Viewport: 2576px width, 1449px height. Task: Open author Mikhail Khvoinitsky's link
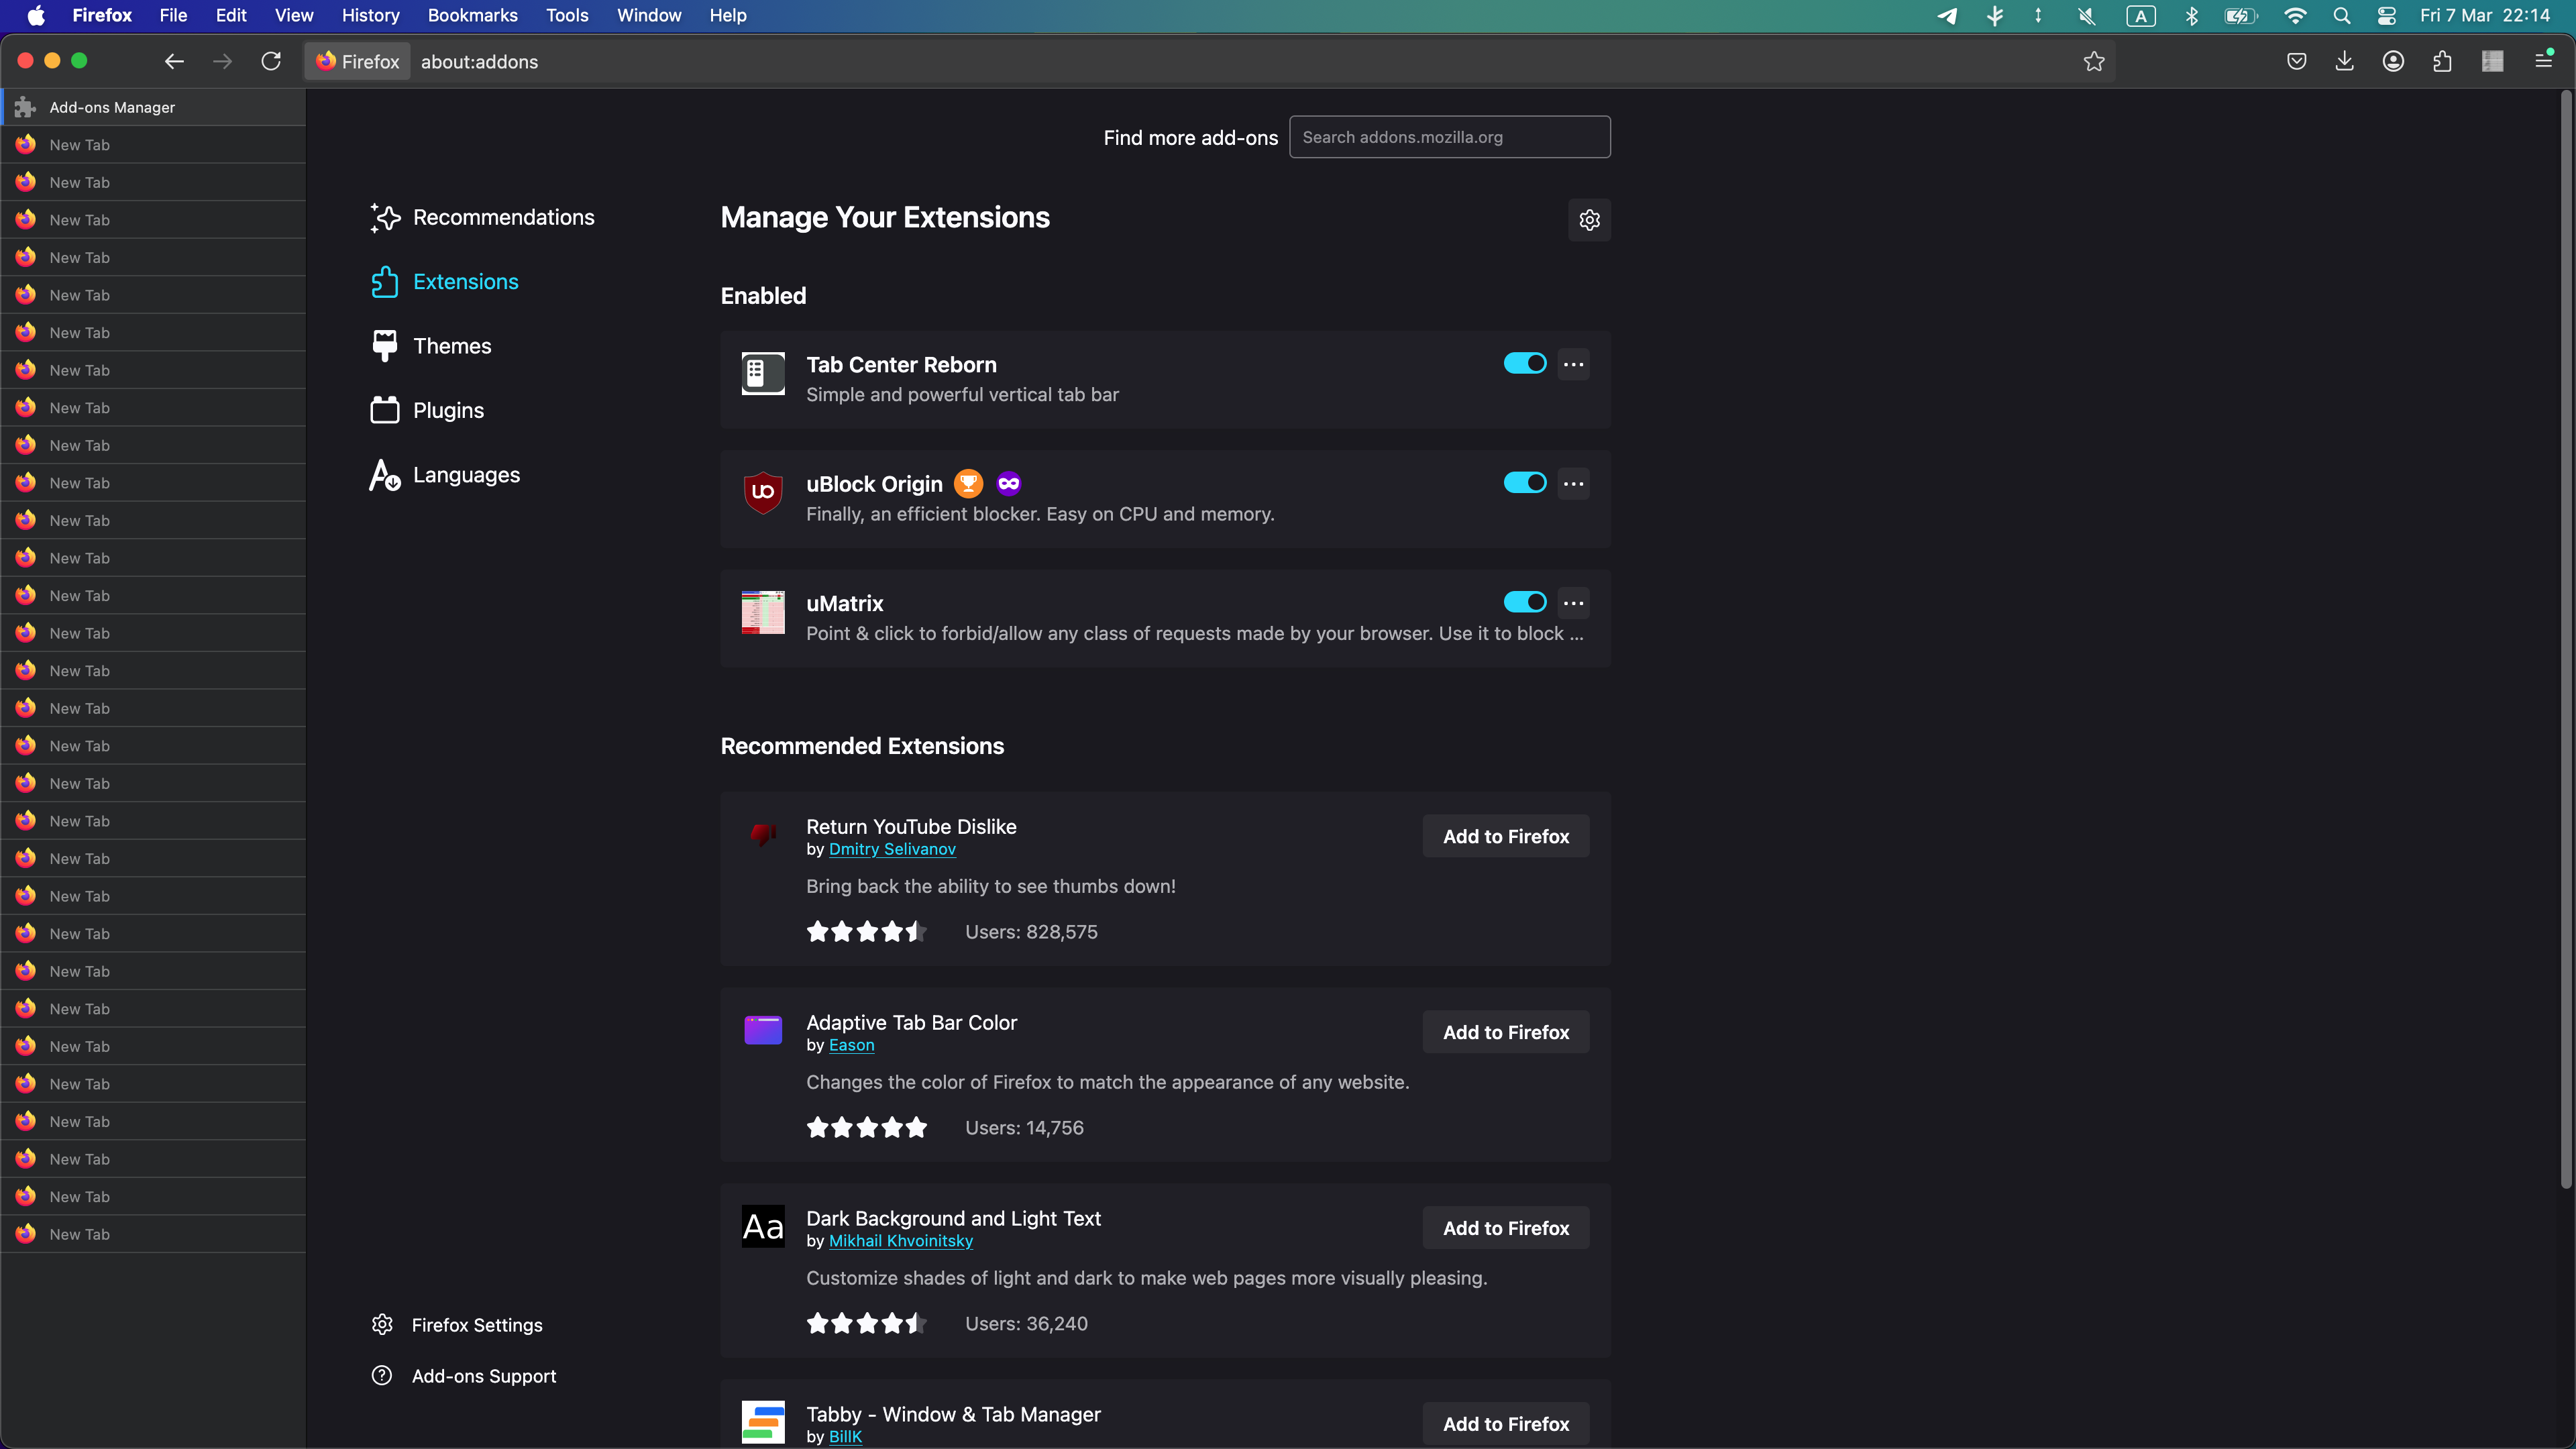901,1241
